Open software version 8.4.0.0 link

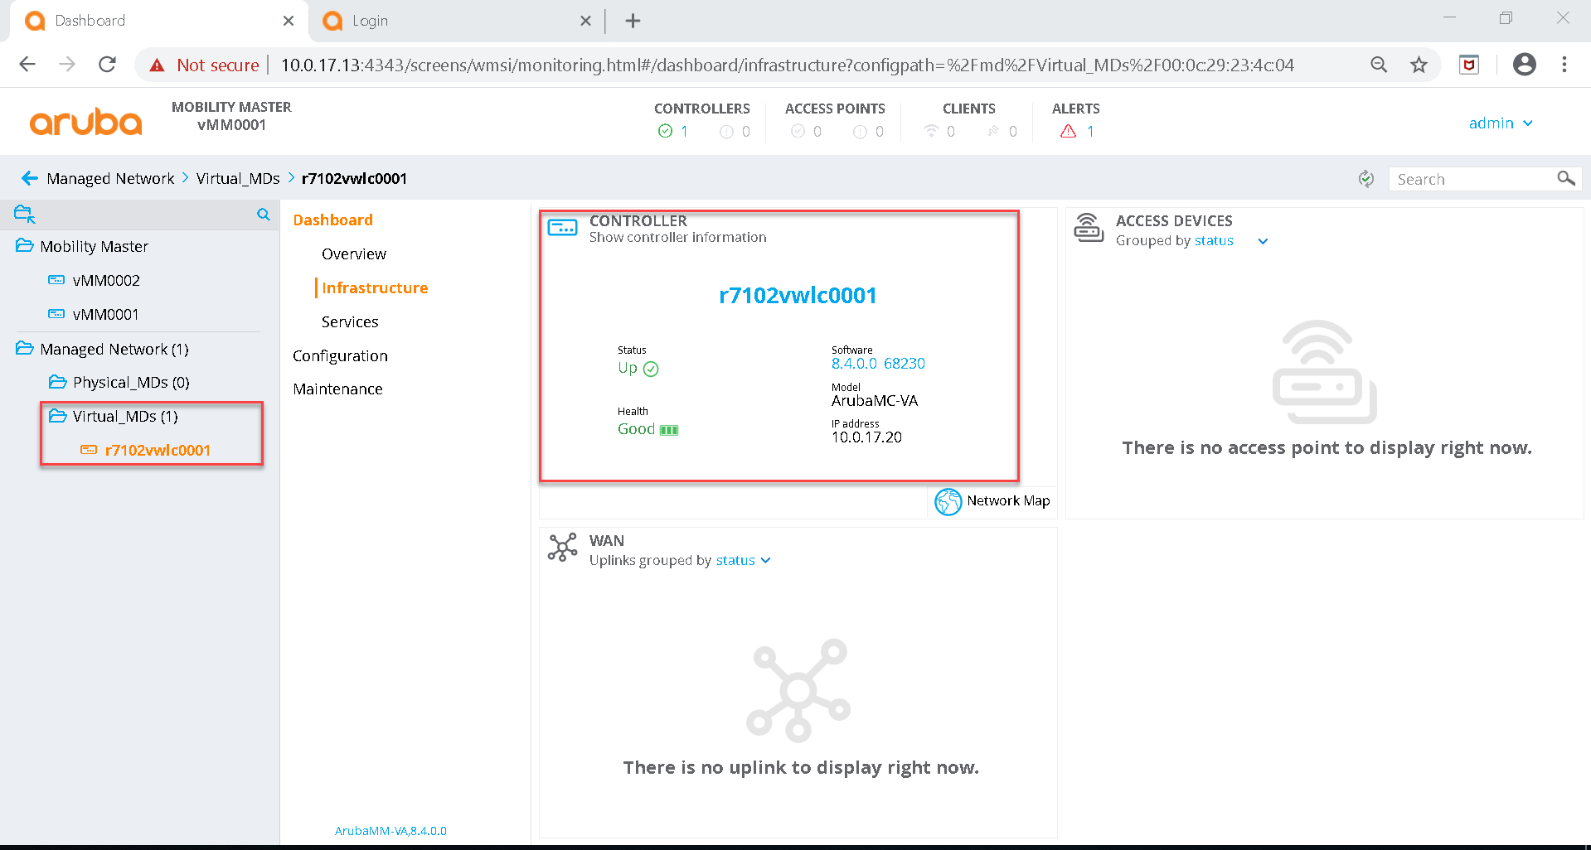[855, 363]
